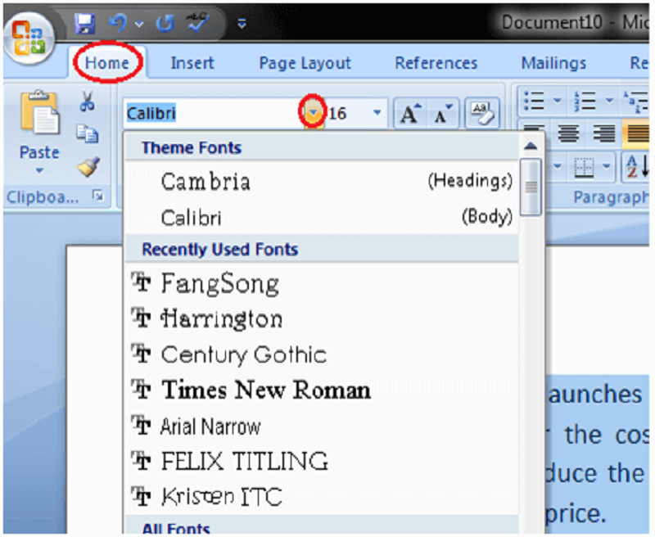Select the Century Gothic font
The width and height of the screenshot is (655, 537).
[x=243, y=354]
